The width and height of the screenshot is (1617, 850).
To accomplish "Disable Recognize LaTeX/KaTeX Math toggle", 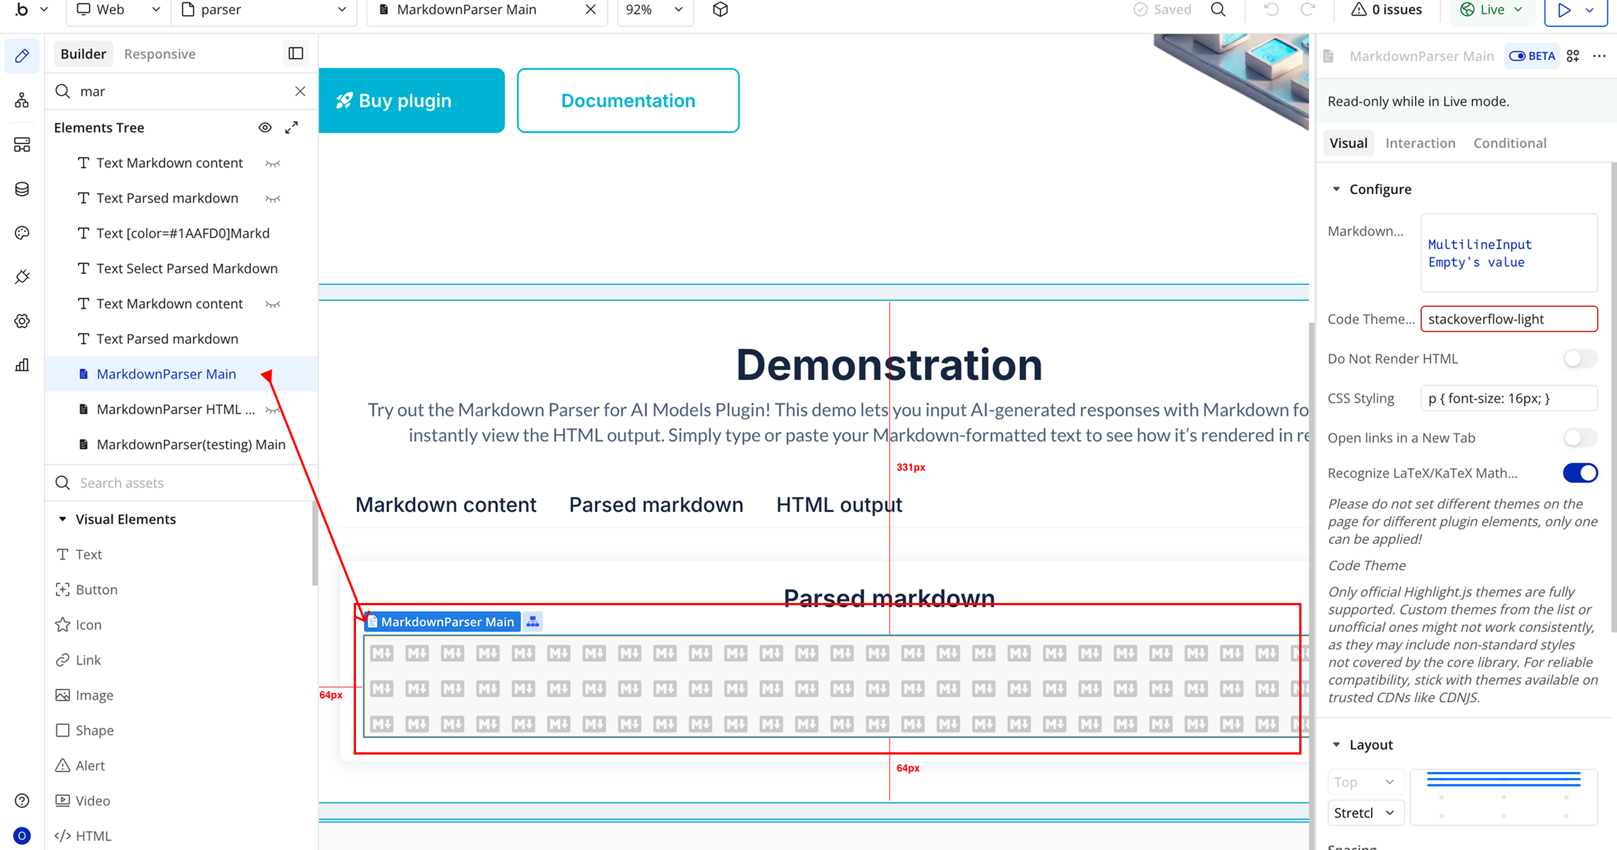I will [1579, 473].
